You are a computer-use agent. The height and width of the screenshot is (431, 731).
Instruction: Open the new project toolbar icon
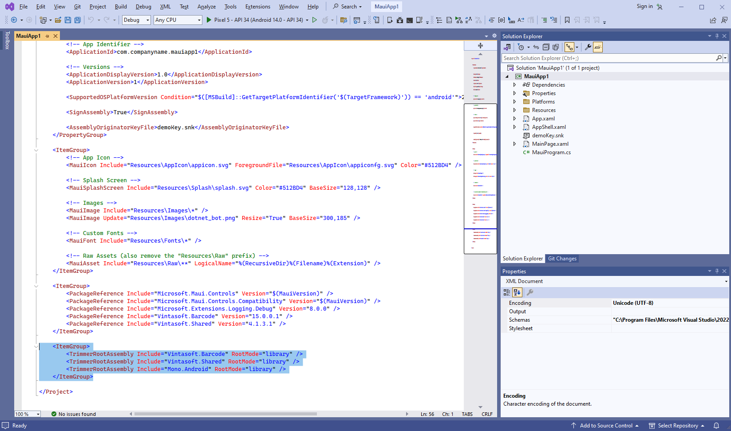tap(43, 20)
